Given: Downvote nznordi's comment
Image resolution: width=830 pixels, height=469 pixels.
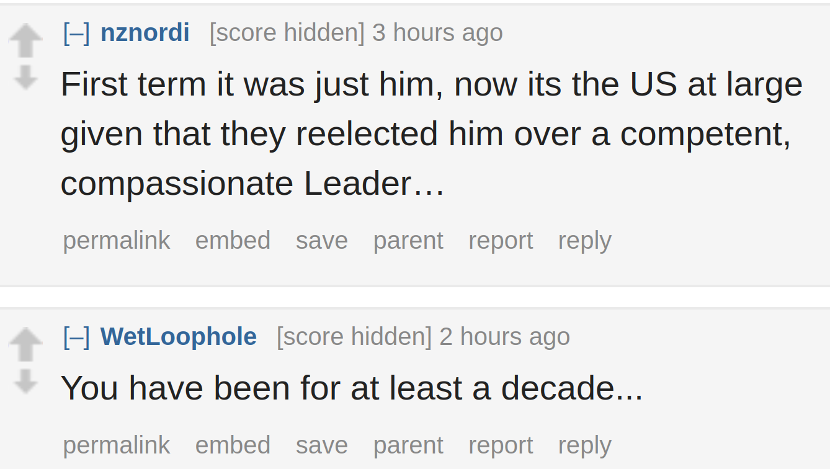Looking at the screenshot, I should click(25, 78).
